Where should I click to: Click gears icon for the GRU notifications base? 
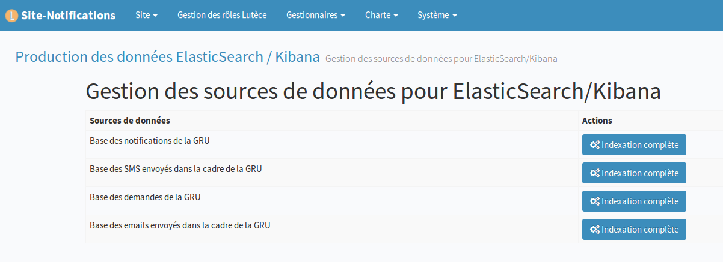595,145
